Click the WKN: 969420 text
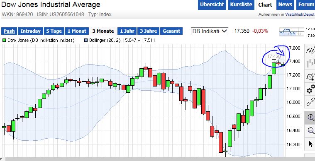Image resolution: width=315 pixels, height=161 pixels. coord(17,14)
